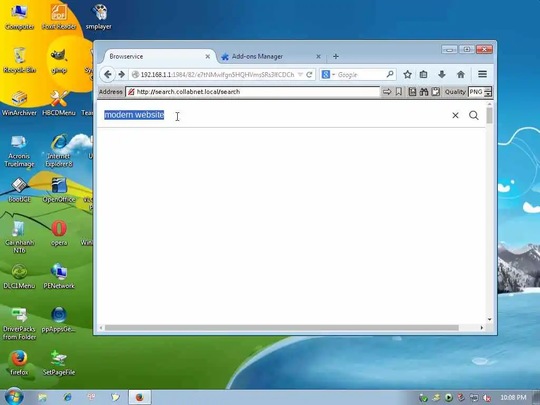
Task: Click the 10:08 PM taskbar clock
Action: click(x=513, y=398)
